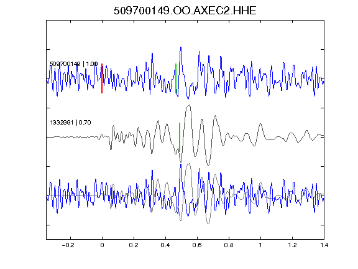Screen dimensions: 358x269
Task: Click the tallest peak of top blue waveform
Action: tap(181, 47)
